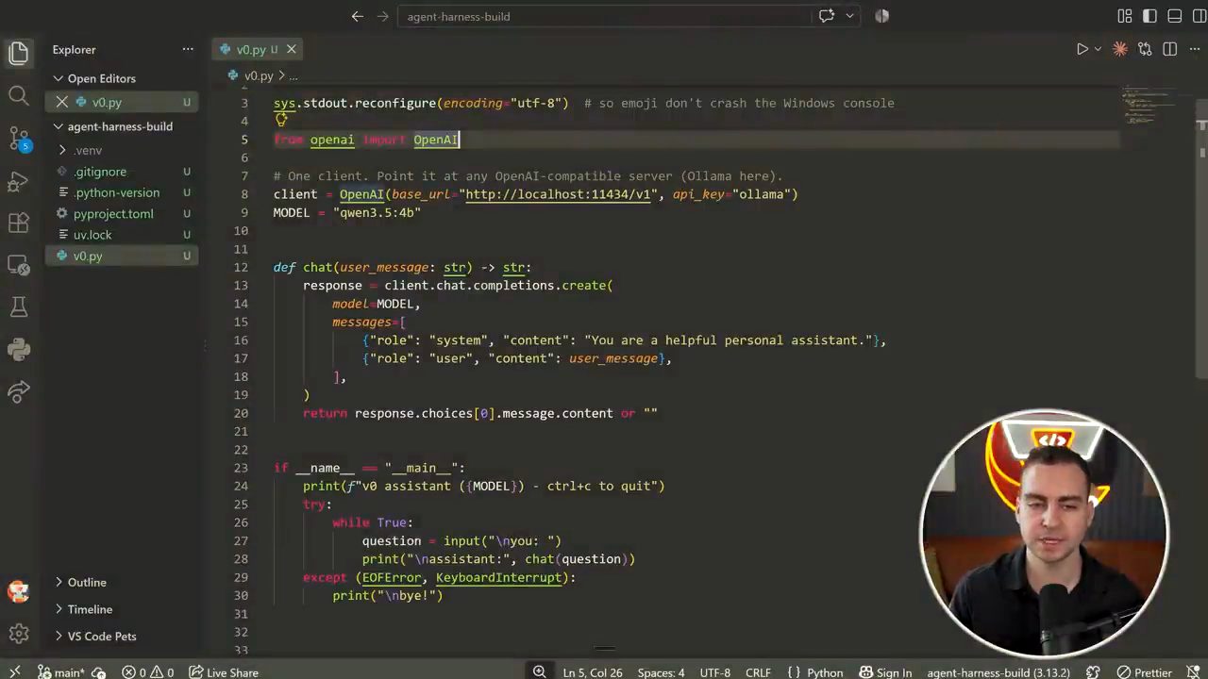Toggle secondary side bar
1208x679 pixels.
pyautogui.click(x=1200, y=16)
